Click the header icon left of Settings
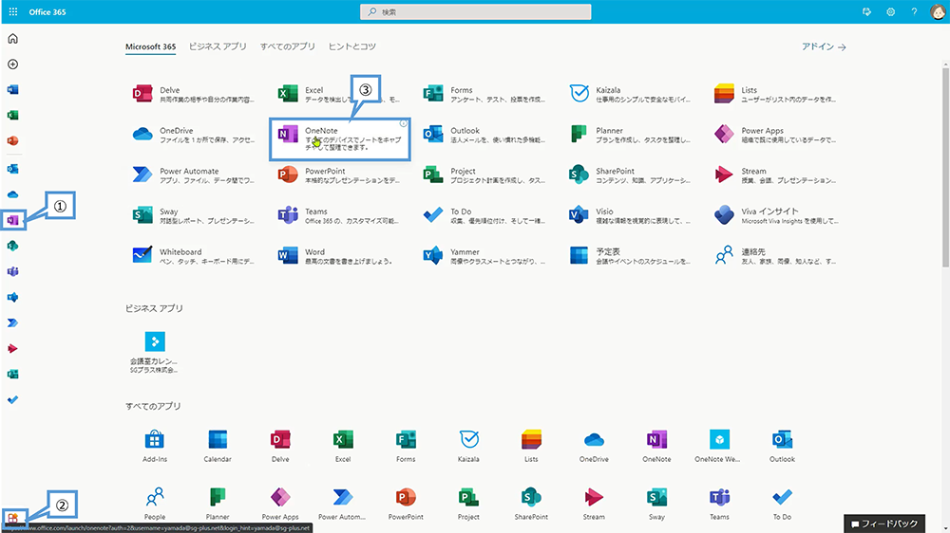This screenshot has width=950, height=533. coord(867,11)
